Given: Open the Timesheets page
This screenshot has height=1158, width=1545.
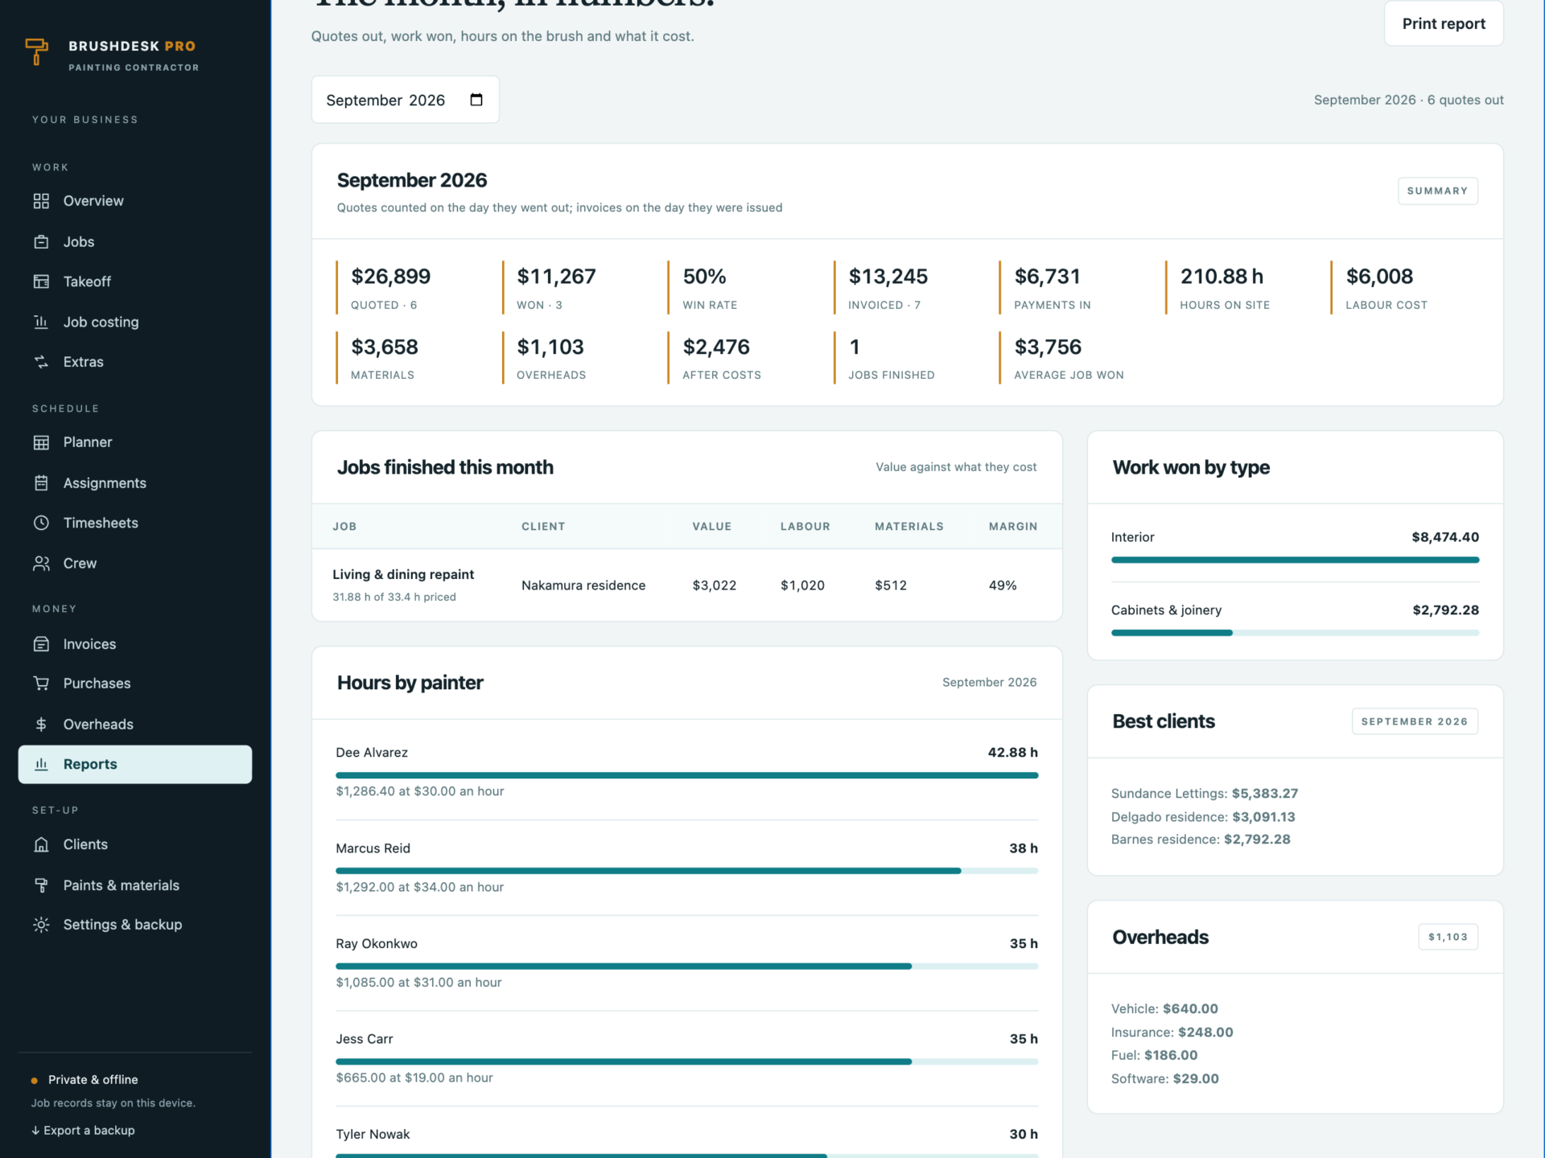Looking at the screenshot, I should pos(135,523).
